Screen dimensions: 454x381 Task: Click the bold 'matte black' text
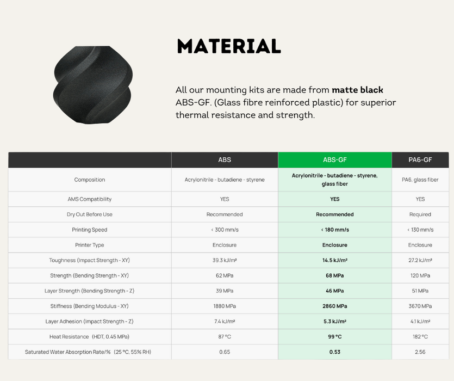point(357,90)
